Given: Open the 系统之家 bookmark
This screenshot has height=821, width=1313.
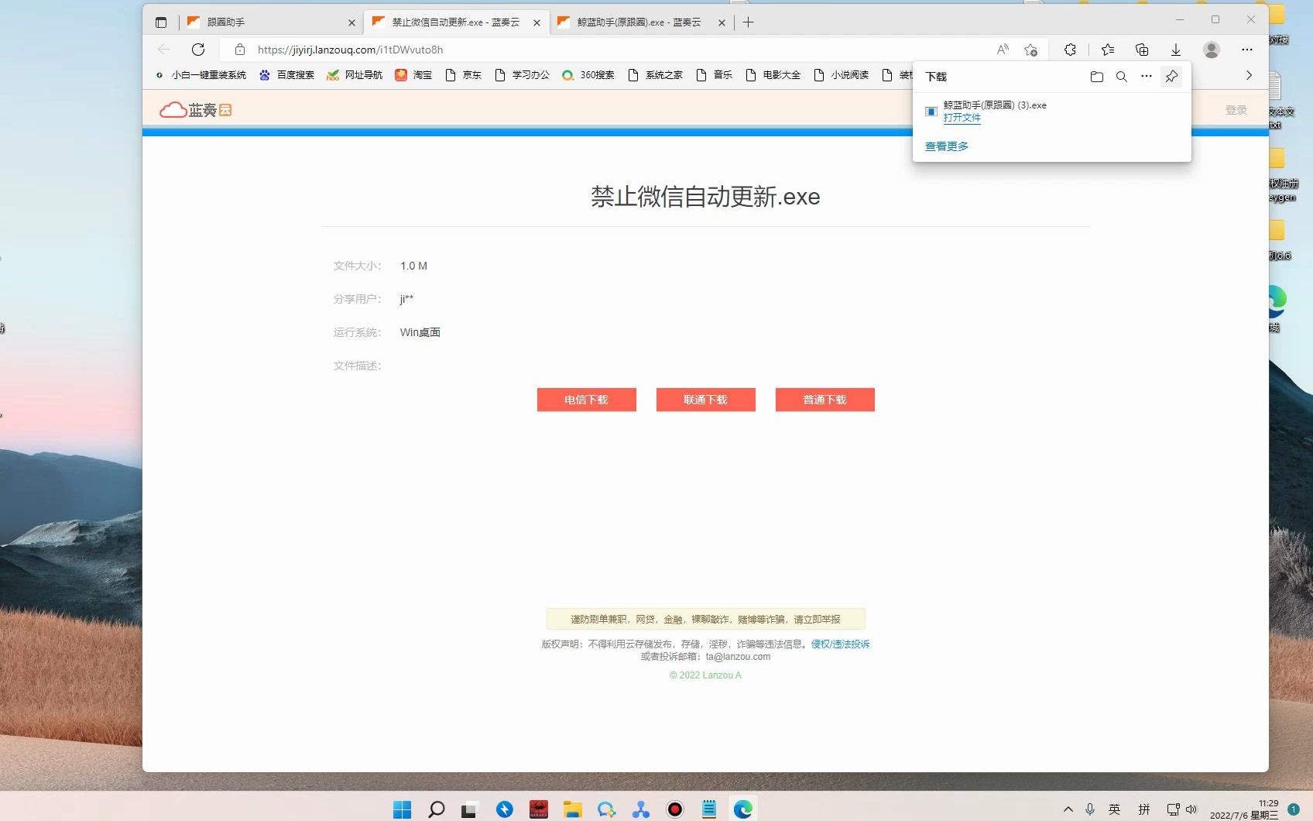Looking at the screenshot, I should (656, 75).
